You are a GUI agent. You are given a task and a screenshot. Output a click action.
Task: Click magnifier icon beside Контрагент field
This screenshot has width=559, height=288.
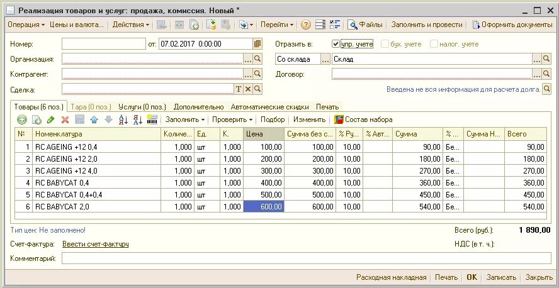pyautogui.click(x=257, y=74)
